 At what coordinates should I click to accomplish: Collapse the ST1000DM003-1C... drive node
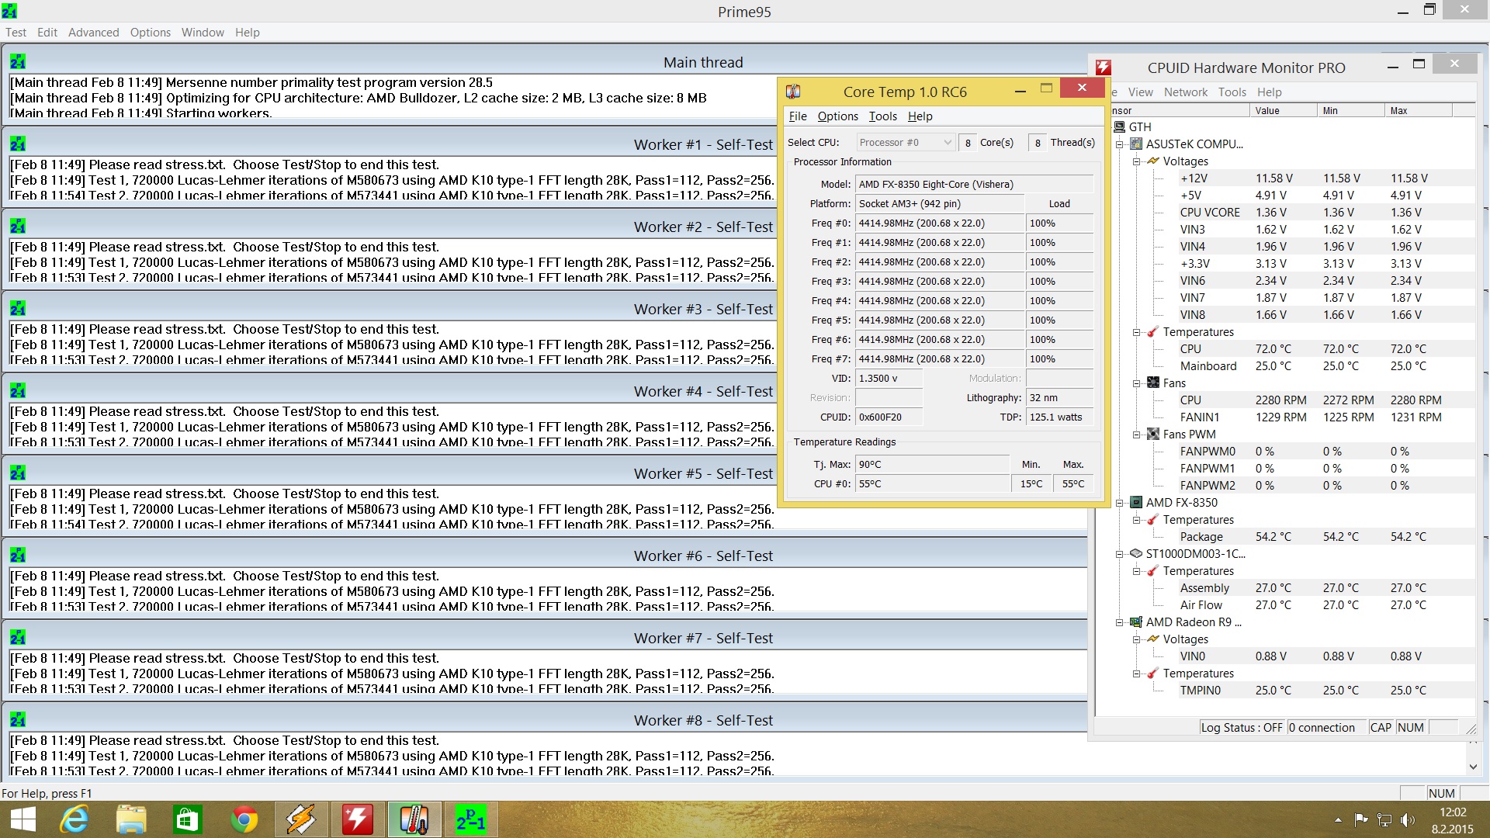coord(1120,554)
